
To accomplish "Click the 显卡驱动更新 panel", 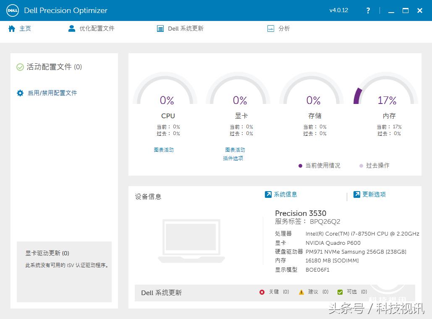I will [64, 271].
